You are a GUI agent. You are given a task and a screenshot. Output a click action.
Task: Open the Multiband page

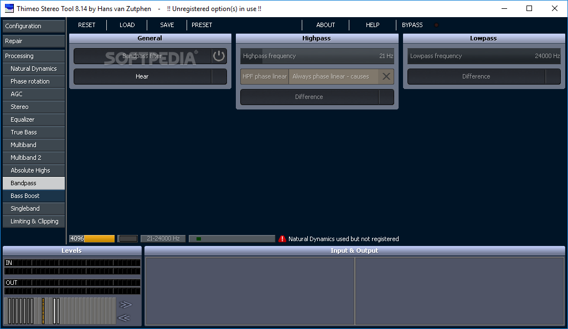click(34, 145)
